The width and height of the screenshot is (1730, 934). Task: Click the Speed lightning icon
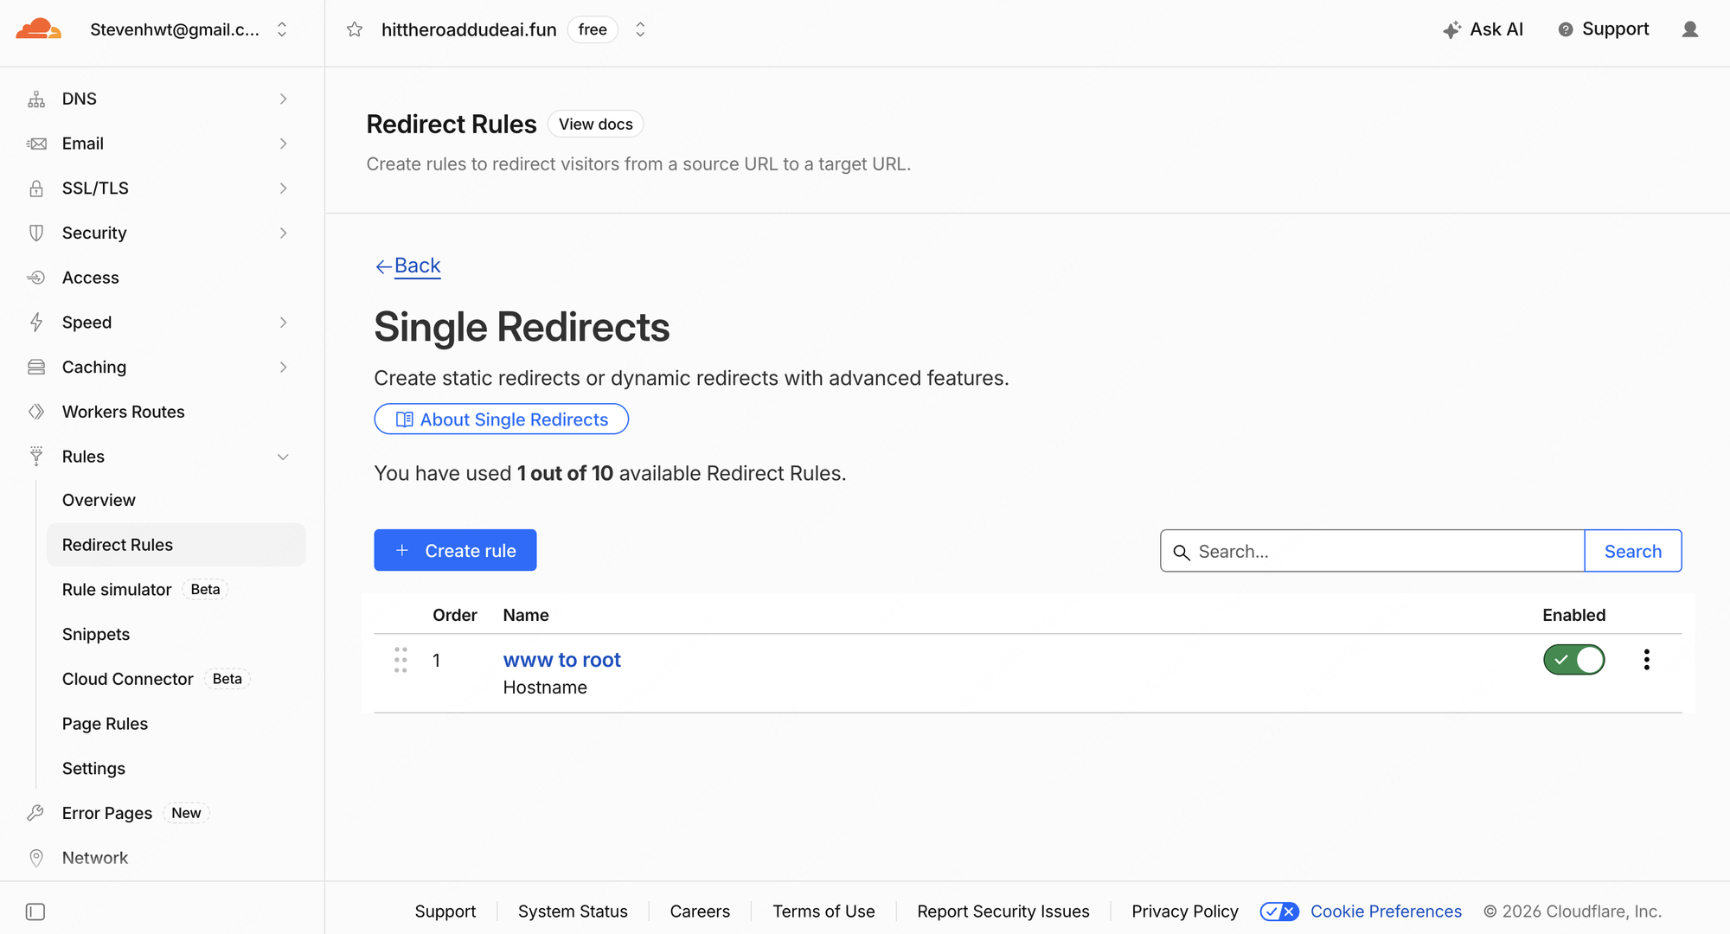[x=36, y=323]
